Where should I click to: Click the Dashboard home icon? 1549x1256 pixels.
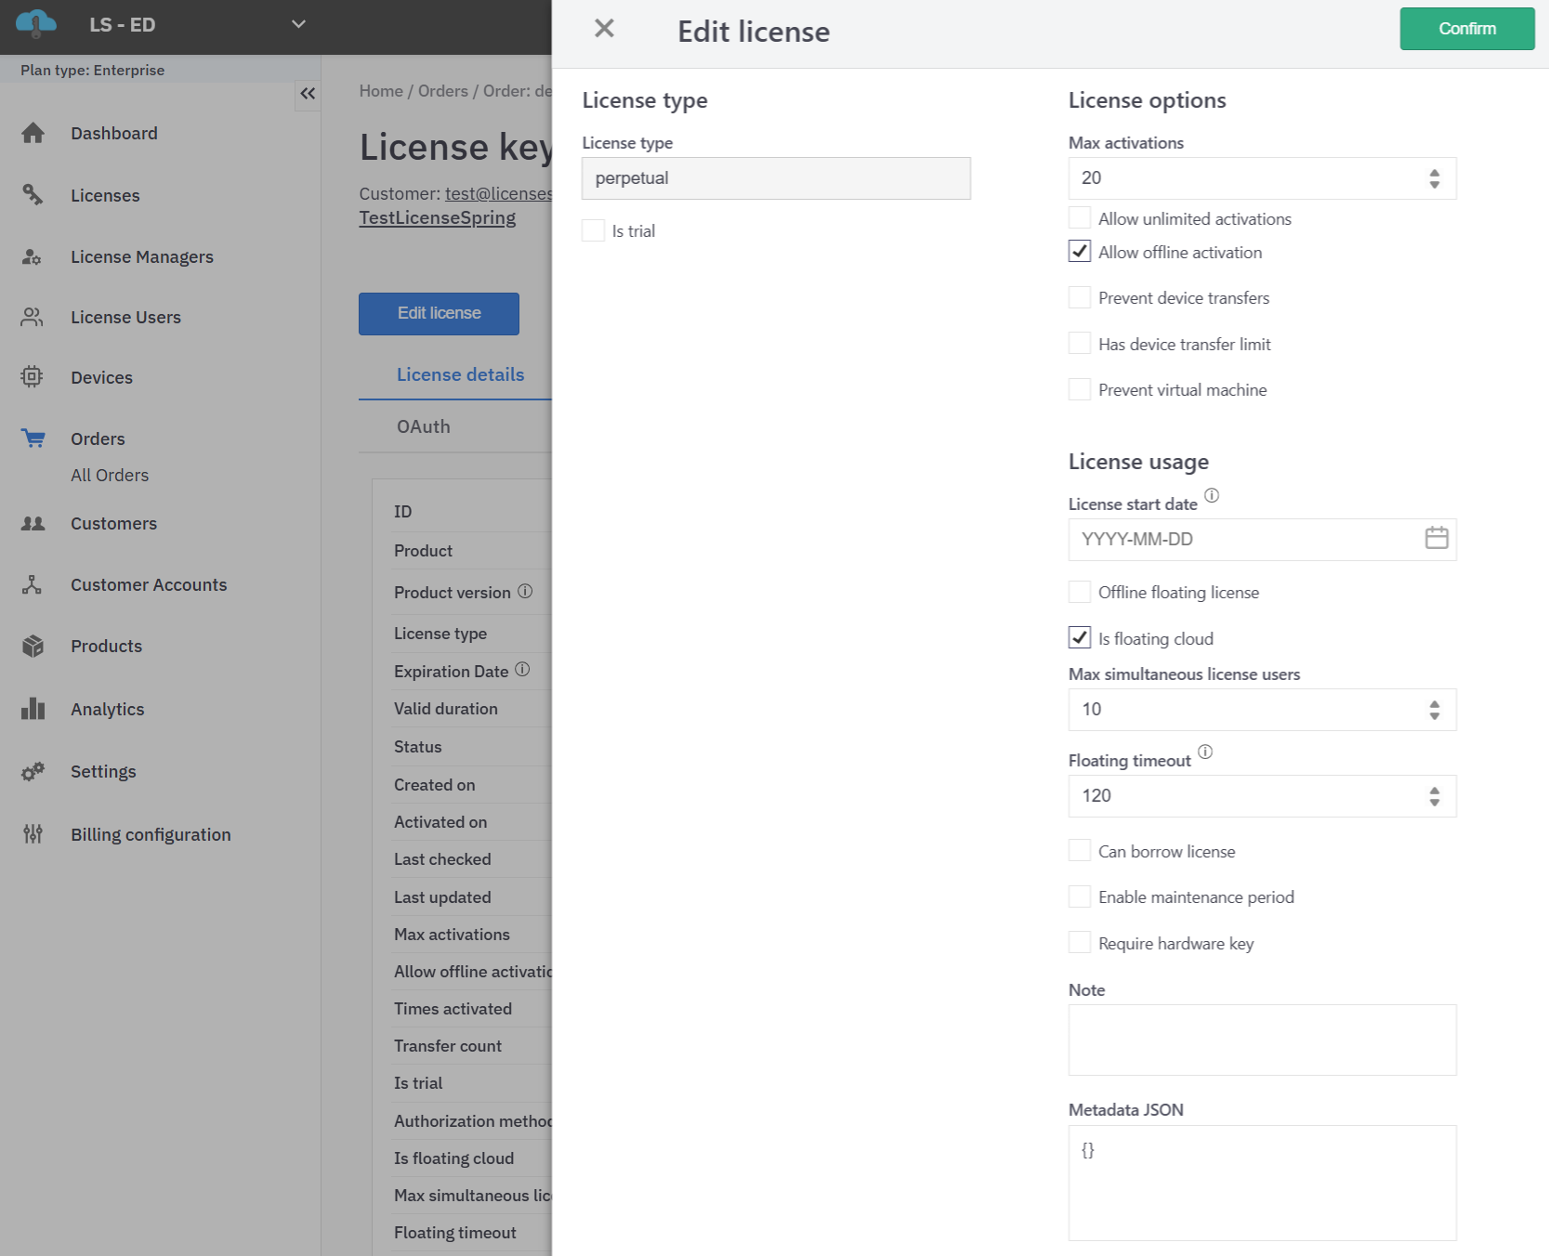point(33,134)
